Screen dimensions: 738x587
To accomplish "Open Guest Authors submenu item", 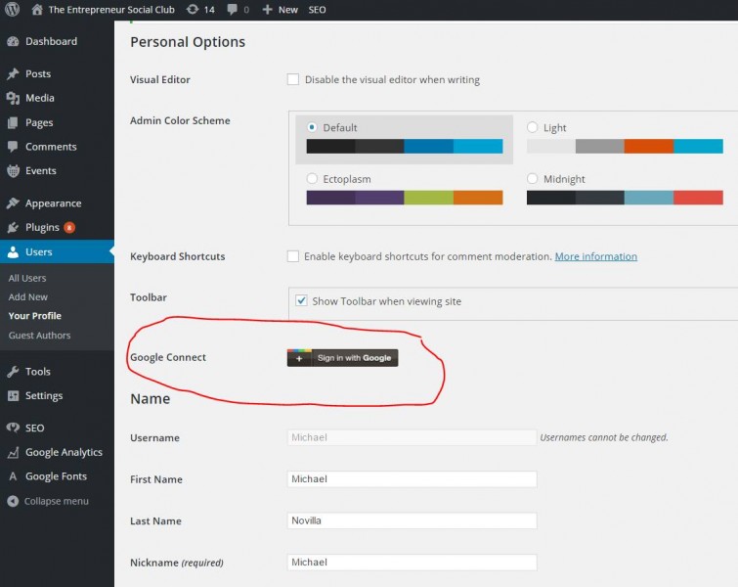I will click(x=39, y=336).
